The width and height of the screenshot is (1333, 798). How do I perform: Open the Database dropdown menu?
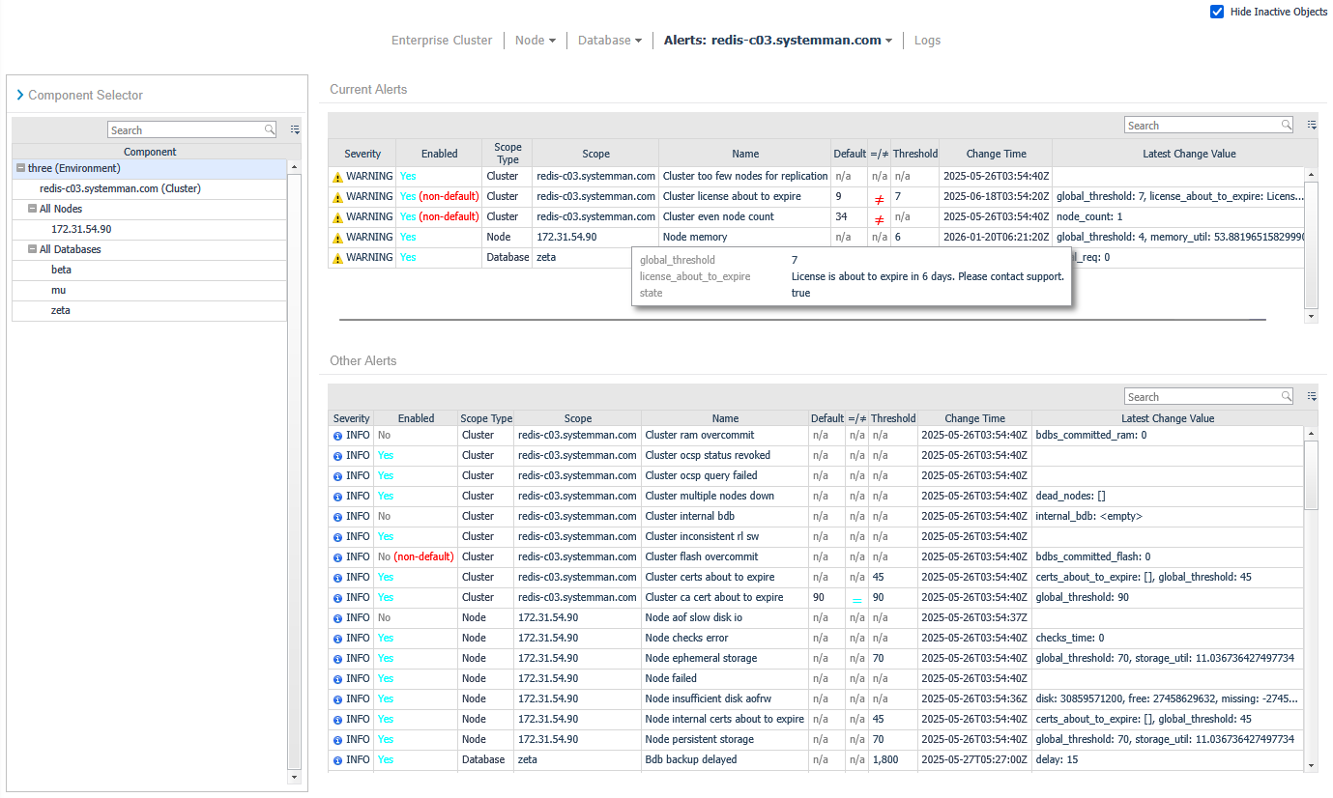[610, 41]
